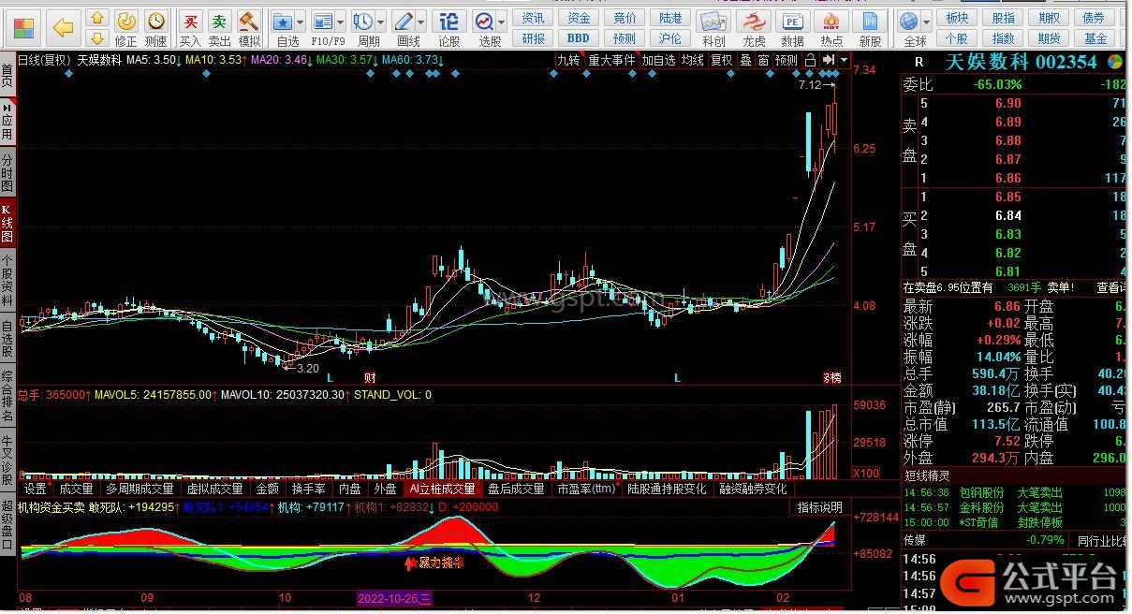Viewport: 1132px width, 614px height.
Task: Select the 2022-10-26 date marker
Action: 394,597
